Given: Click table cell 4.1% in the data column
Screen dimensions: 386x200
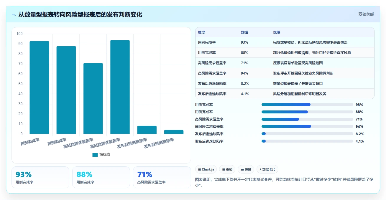Looking at the screenshot, I should pos(245,94).
